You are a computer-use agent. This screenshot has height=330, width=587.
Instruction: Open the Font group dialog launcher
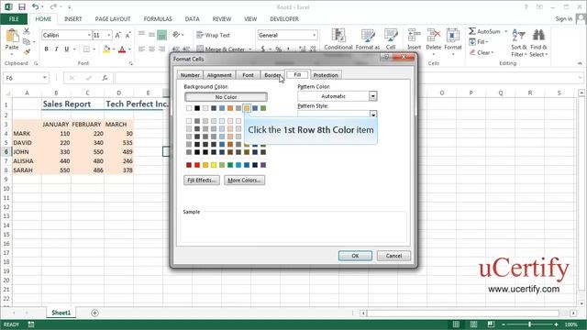pyautogui.click(x=131, y=63)
